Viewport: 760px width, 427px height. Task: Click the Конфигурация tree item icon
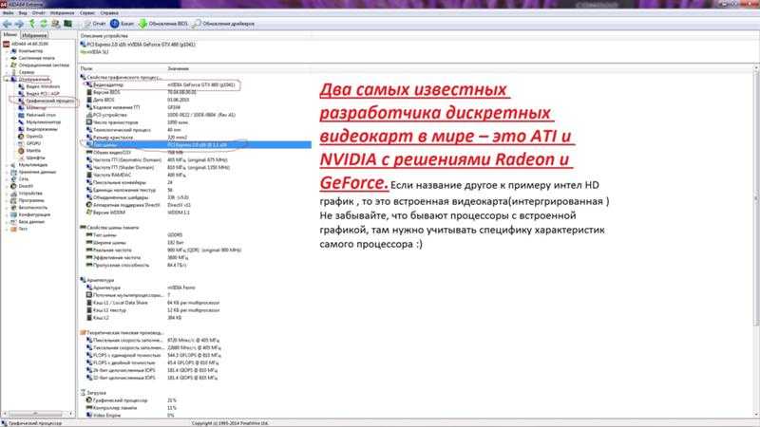pyautogui.click(x=13, y=214)
